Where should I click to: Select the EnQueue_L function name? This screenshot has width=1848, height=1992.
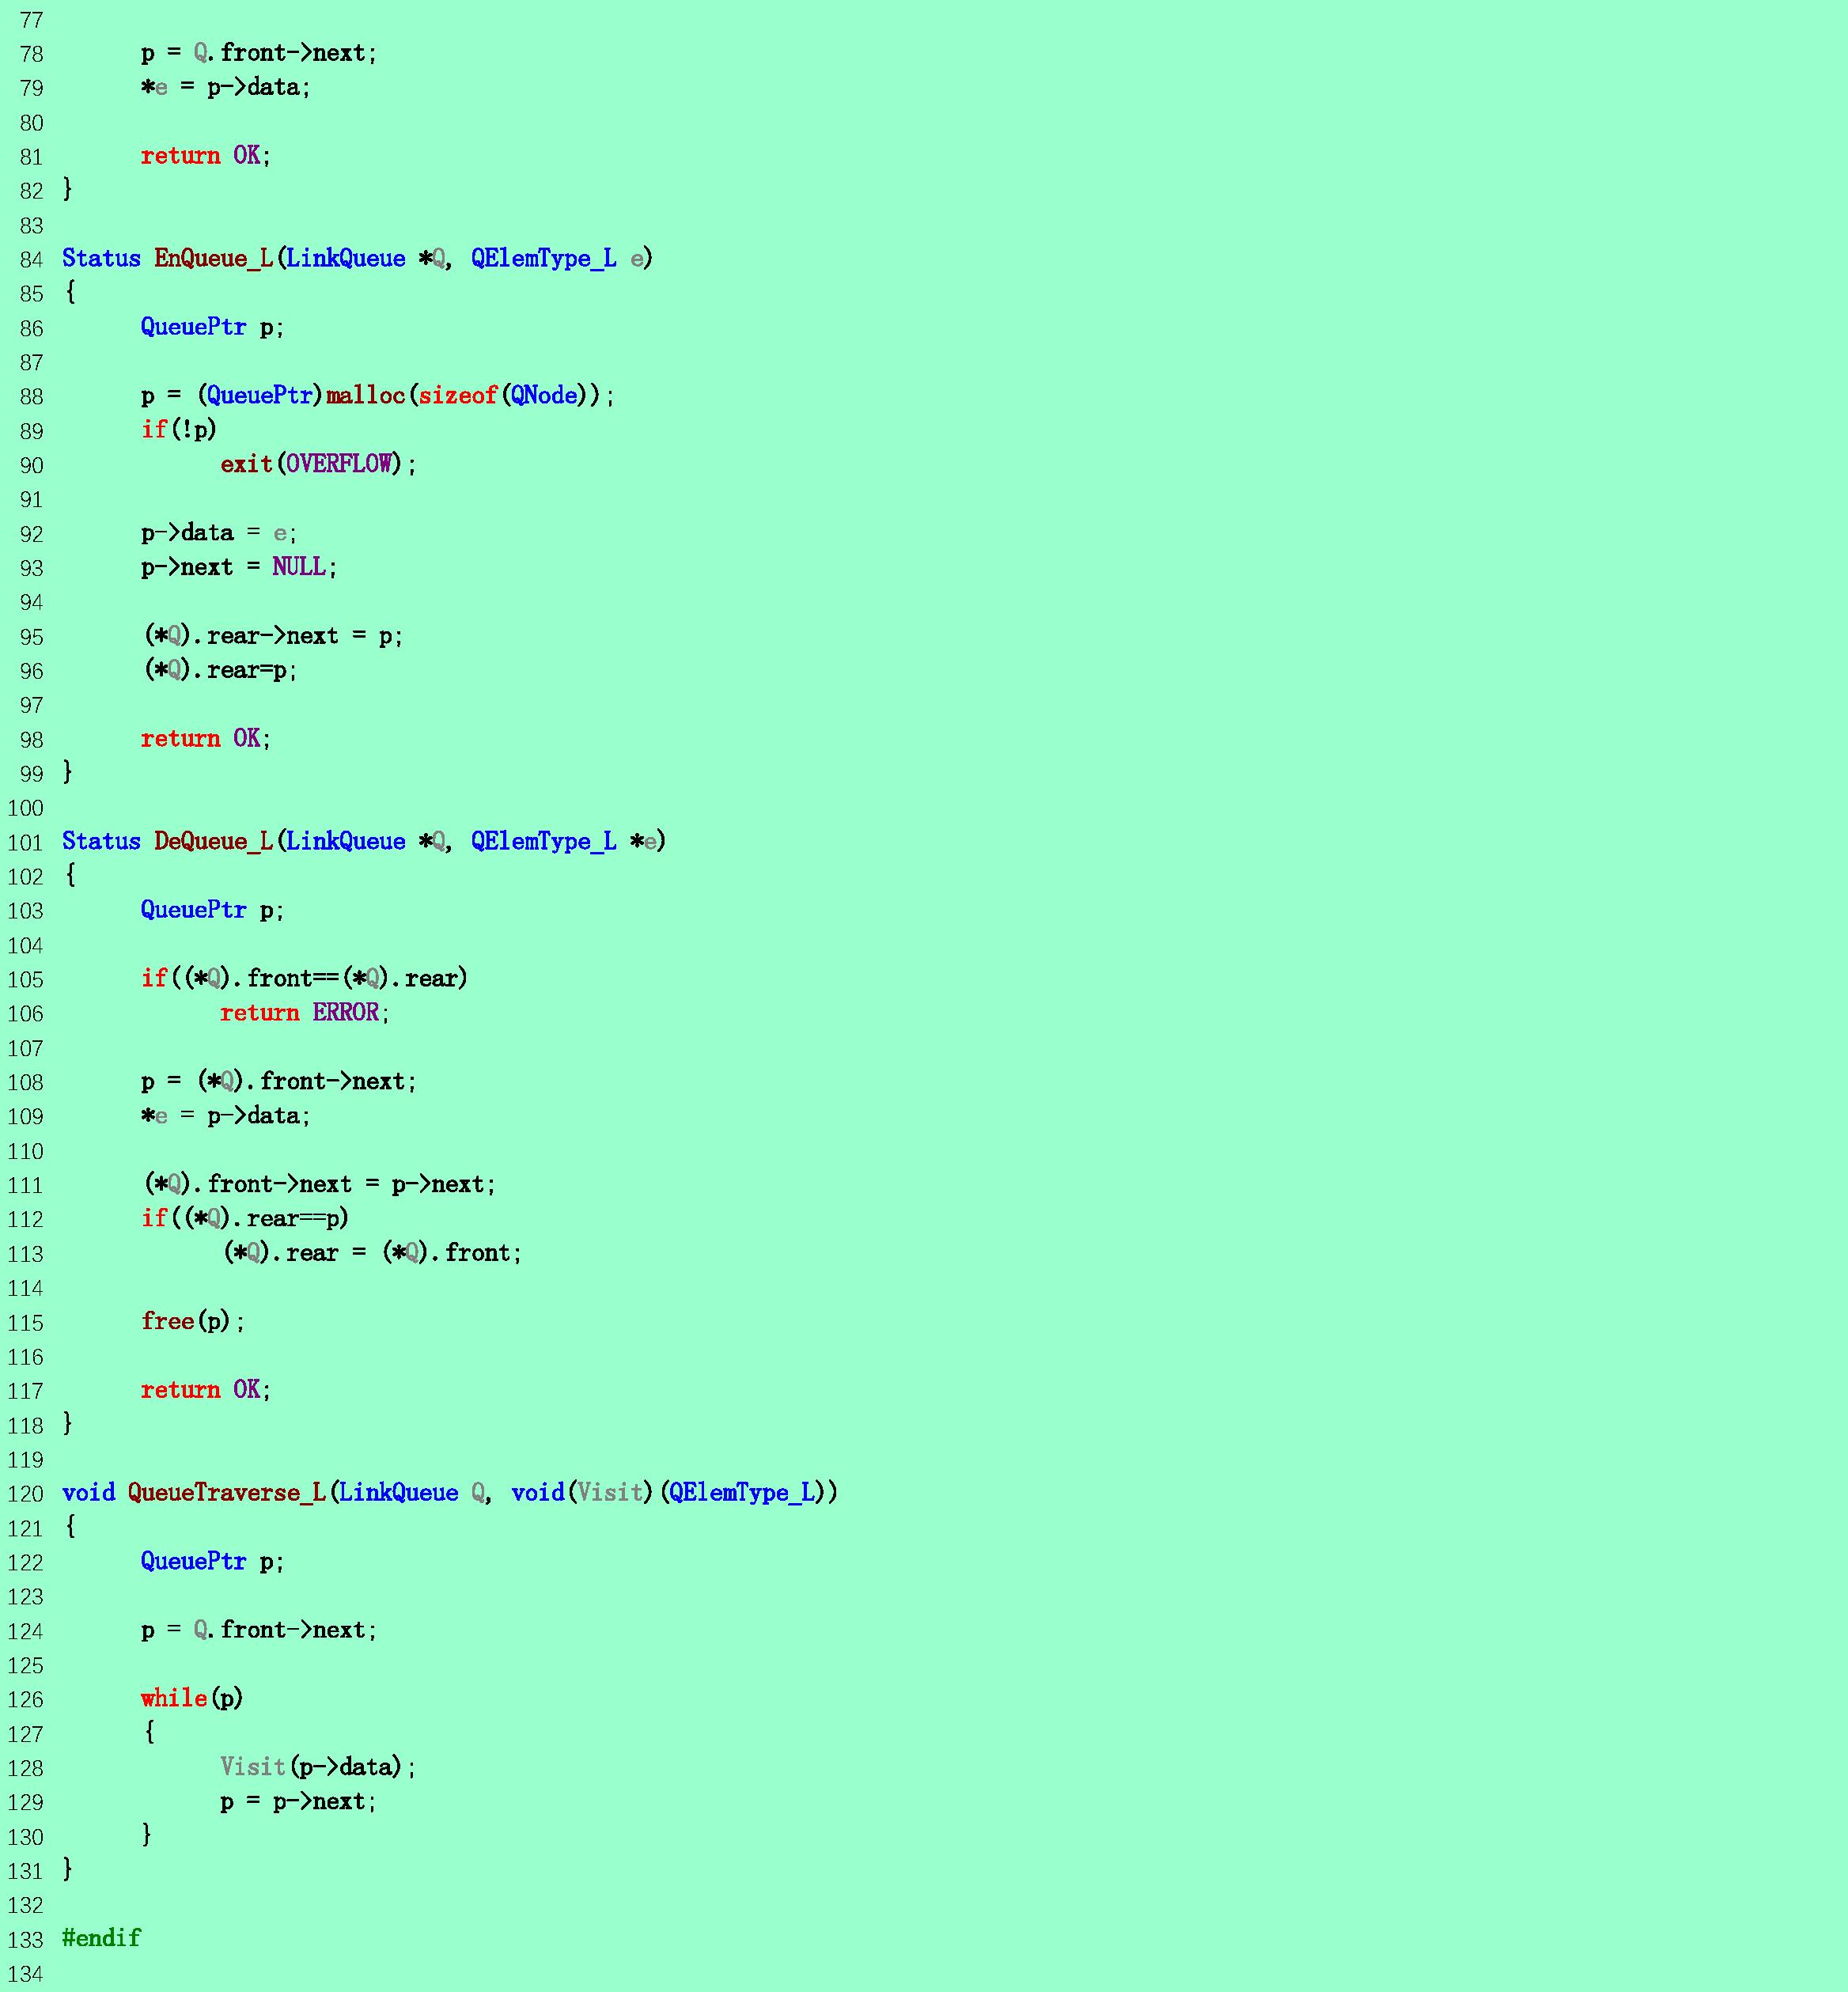click(213, 259)
